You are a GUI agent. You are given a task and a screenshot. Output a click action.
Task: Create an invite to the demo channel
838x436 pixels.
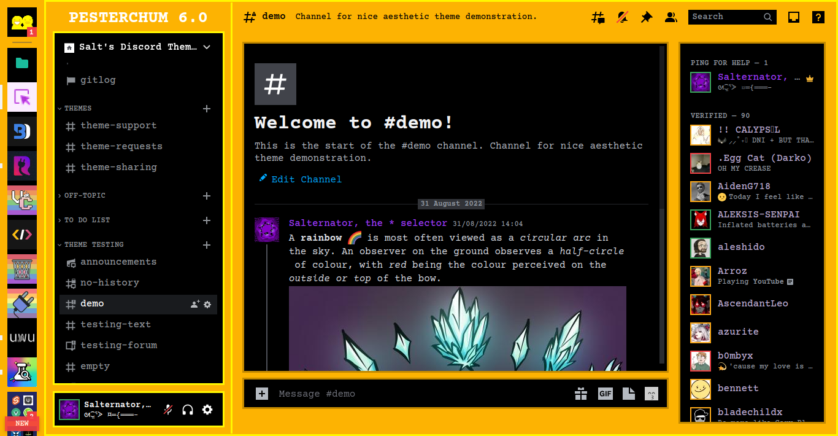(x=195, y=304)
